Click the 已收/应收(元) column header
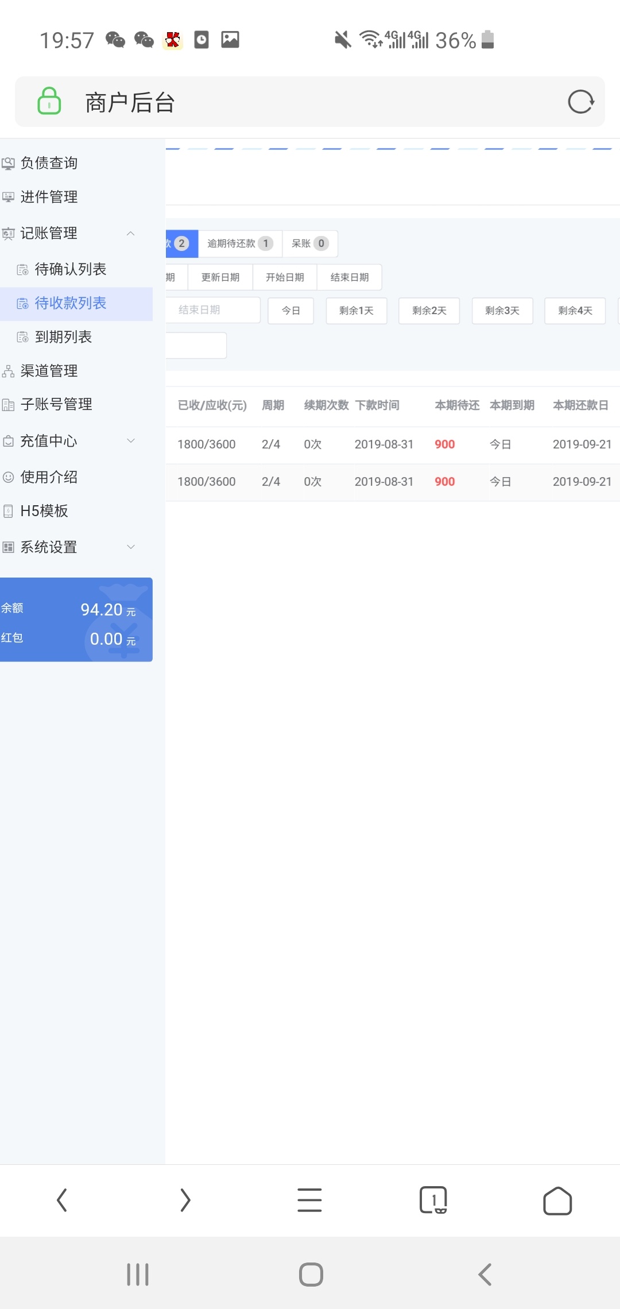 pos(212,405)
